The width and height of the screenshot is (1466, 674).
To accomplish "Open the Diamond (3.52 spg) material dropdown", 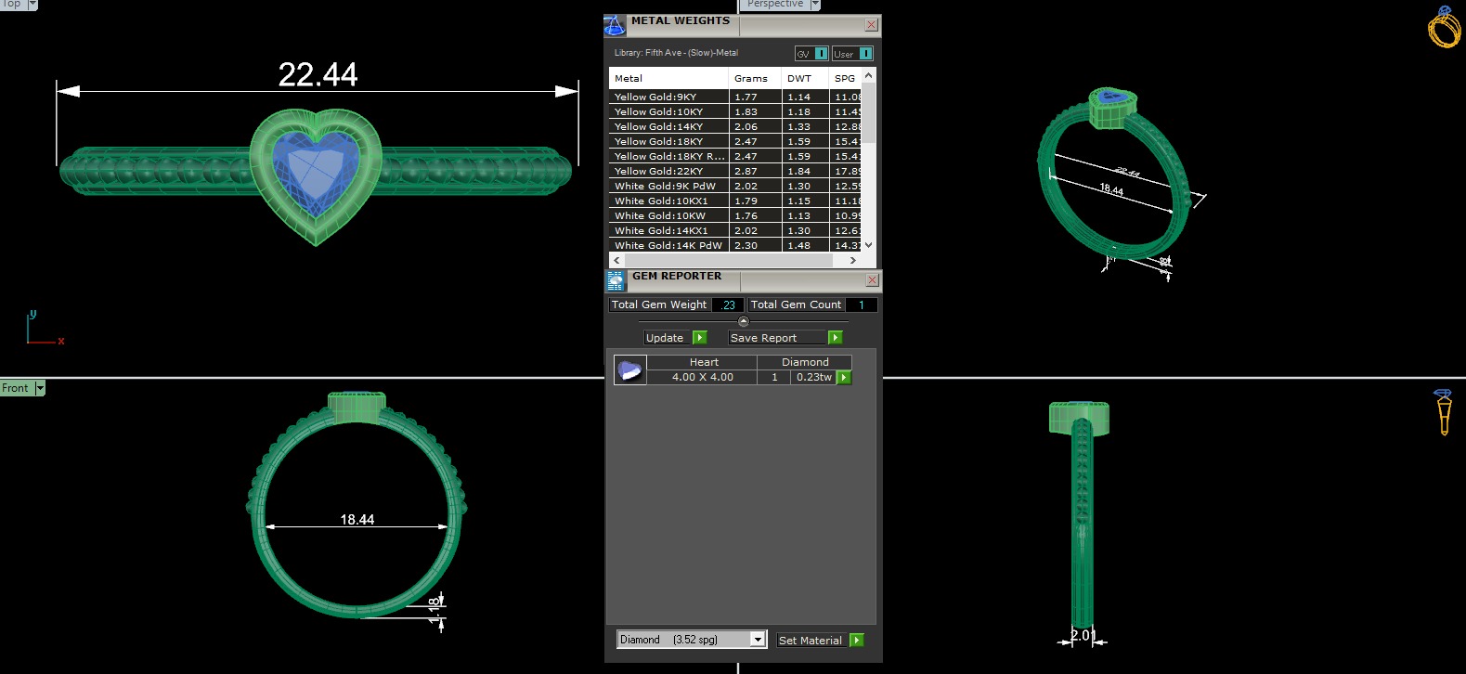I will [758, 640].
